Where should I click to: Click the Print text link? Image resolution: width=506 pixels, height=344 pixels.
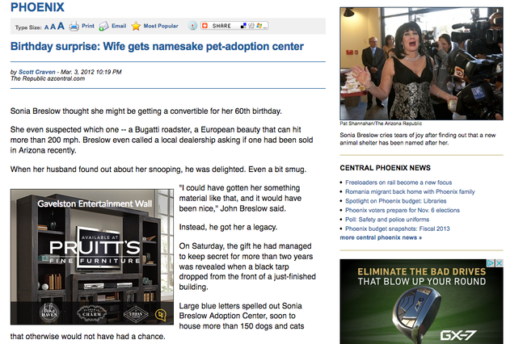point(88,26)
